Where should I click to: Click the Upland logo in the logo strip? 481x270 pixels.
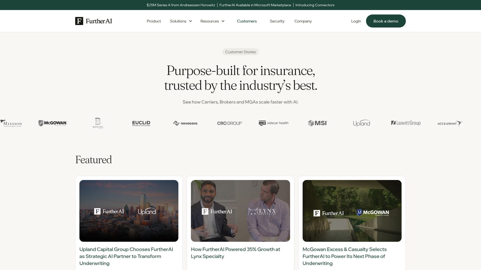click(362, 123)
